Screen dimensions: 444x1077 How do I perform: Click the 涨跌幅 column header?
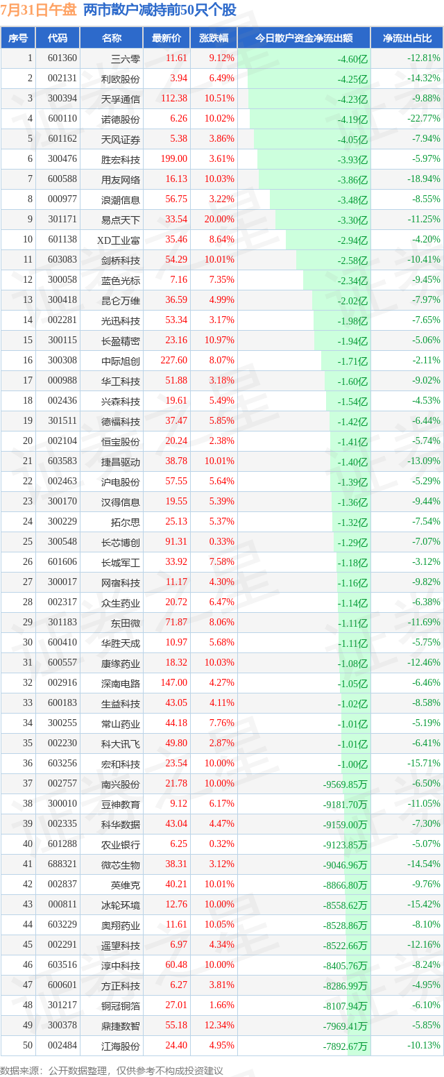(214, 38)
